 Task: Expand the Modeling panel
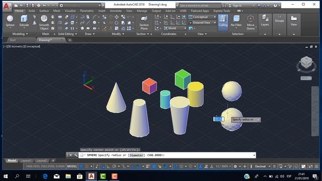(20, 34)
